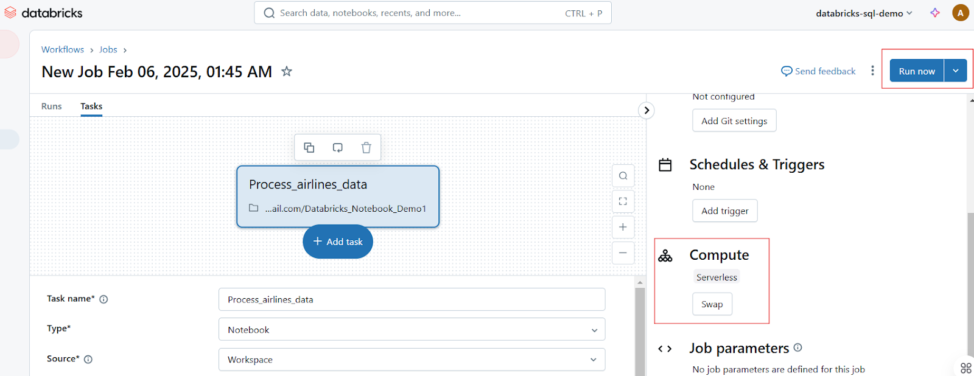Open the Source Workspace dropdown
The image size is (974, 376).
(412, 360)
